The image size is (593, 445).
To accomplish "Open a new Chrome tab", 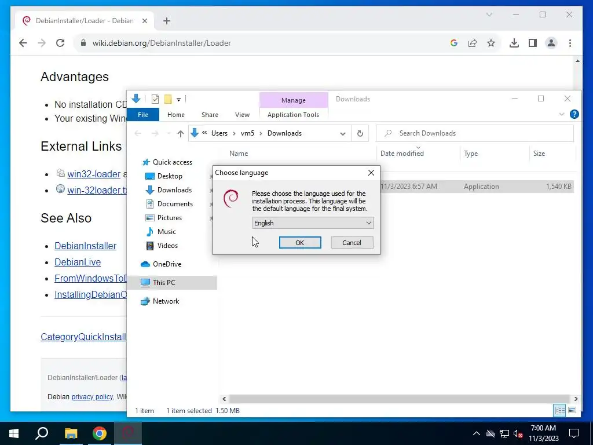I will [167, 21].
